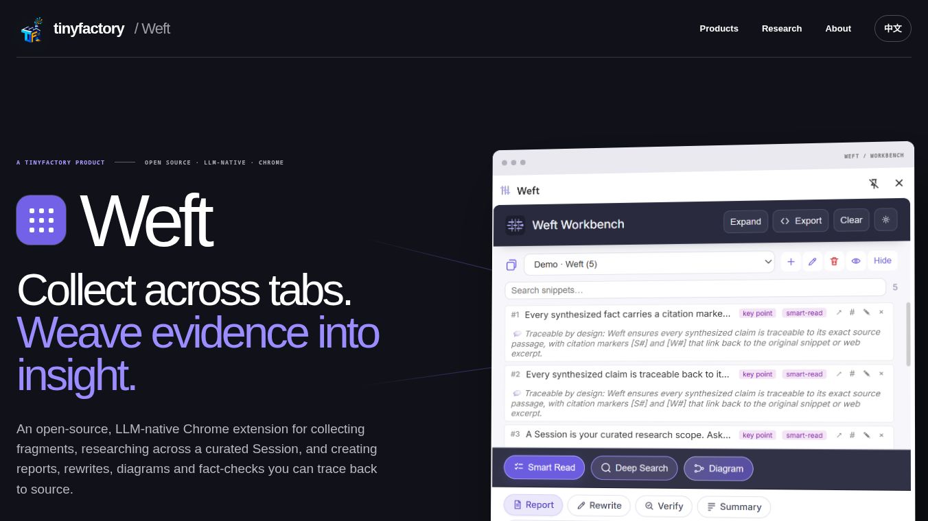This screenshot has width=928, height=521.
Task: Open theme settings with the sun icon
Action: (885, 219)
